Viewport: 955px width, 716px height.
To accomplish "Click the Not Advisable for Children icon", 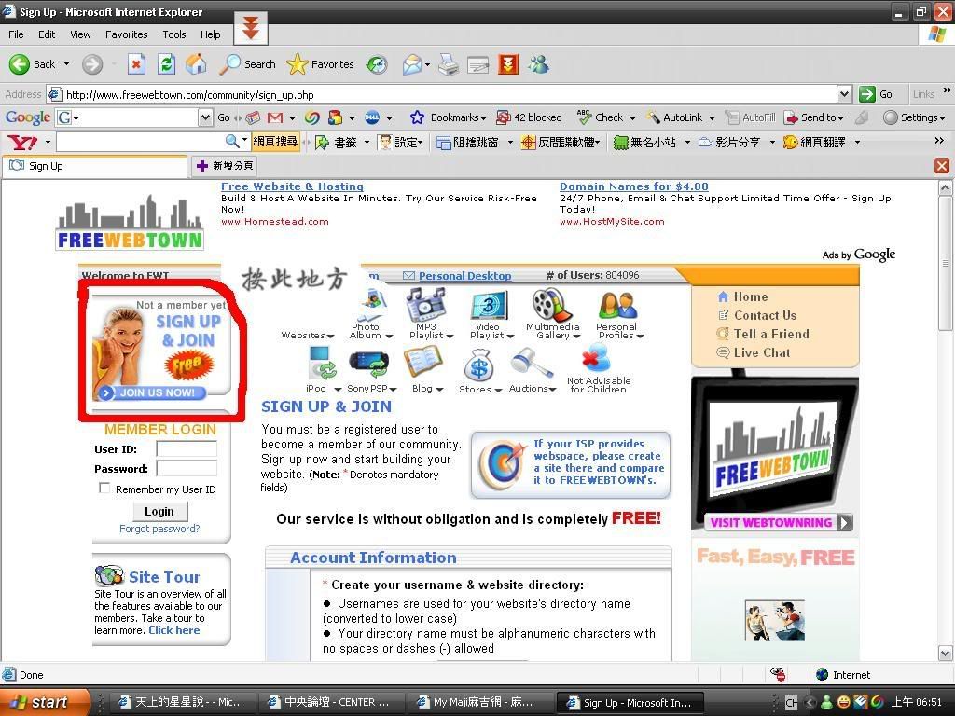I will (x=596, y=358).
